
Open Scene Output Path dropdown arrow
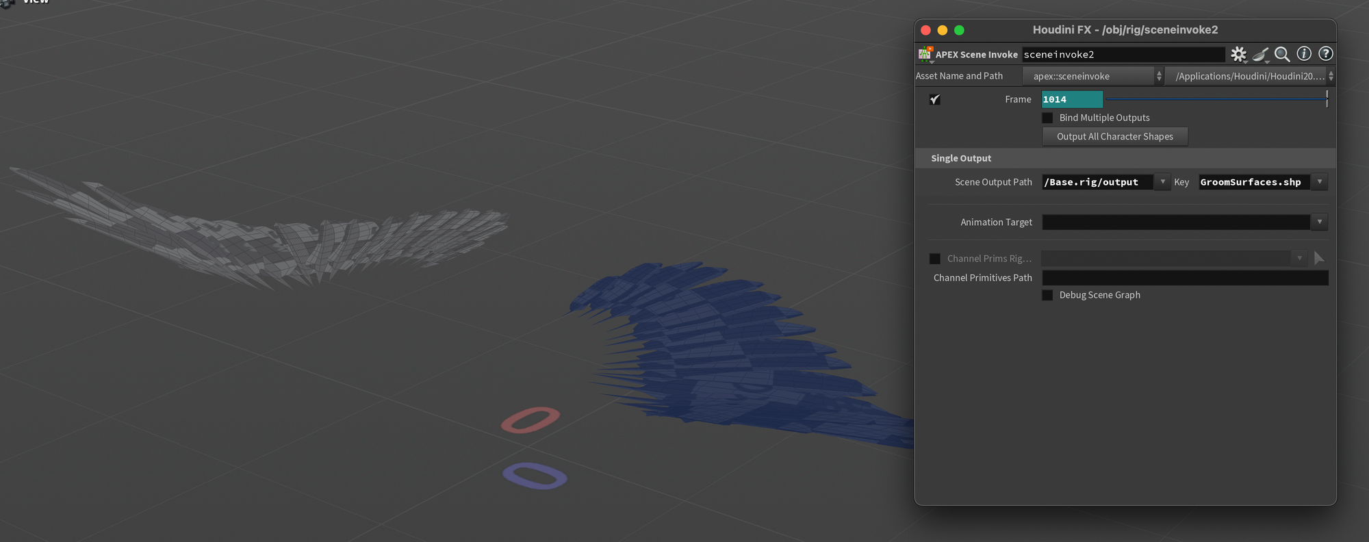[1162, 182]
